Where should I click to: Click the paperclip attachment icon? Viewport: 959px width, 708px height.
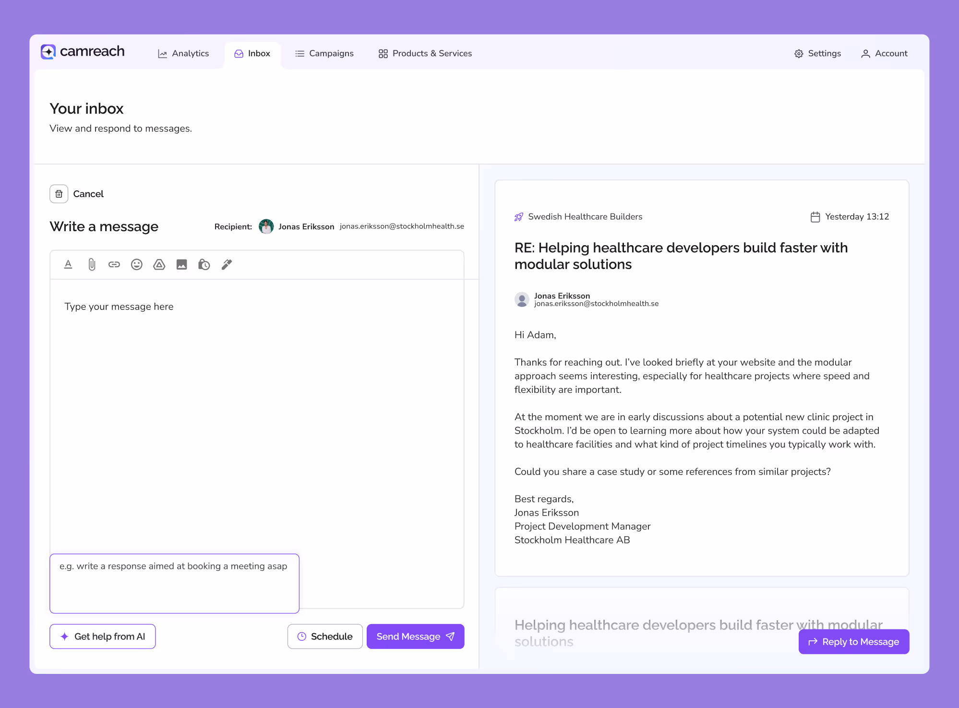pos(92,264)
